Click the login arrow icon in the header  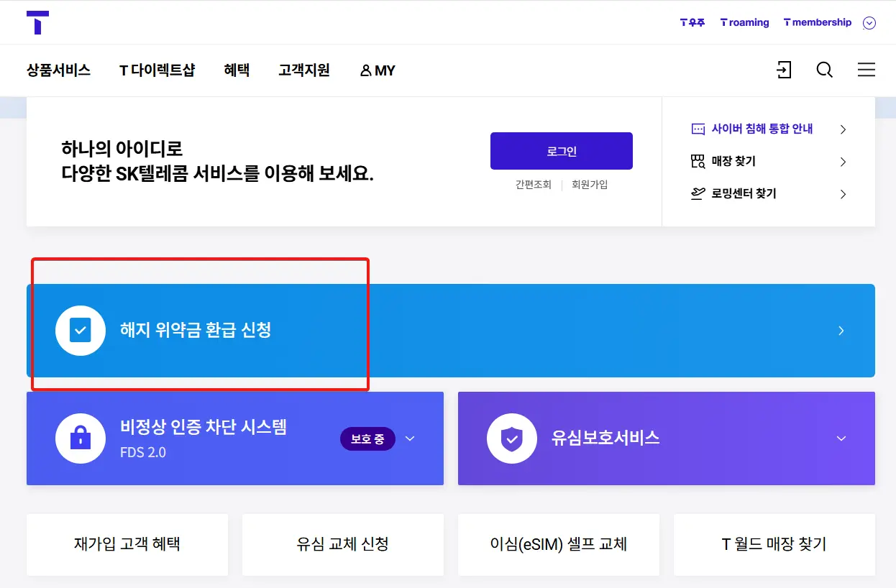tap(785, 70)
